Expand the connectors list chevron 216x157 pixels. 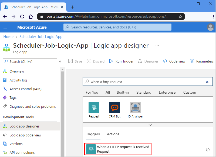click(150, 125)
